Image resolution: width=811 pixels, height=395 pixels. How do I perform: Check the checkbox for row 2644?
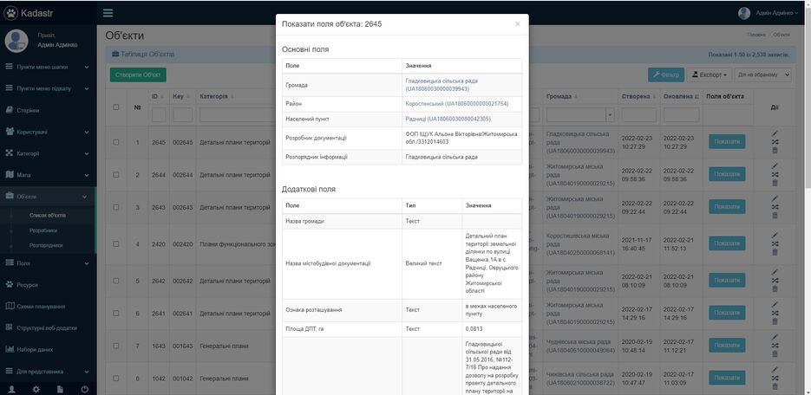click(x=116, y=174)
